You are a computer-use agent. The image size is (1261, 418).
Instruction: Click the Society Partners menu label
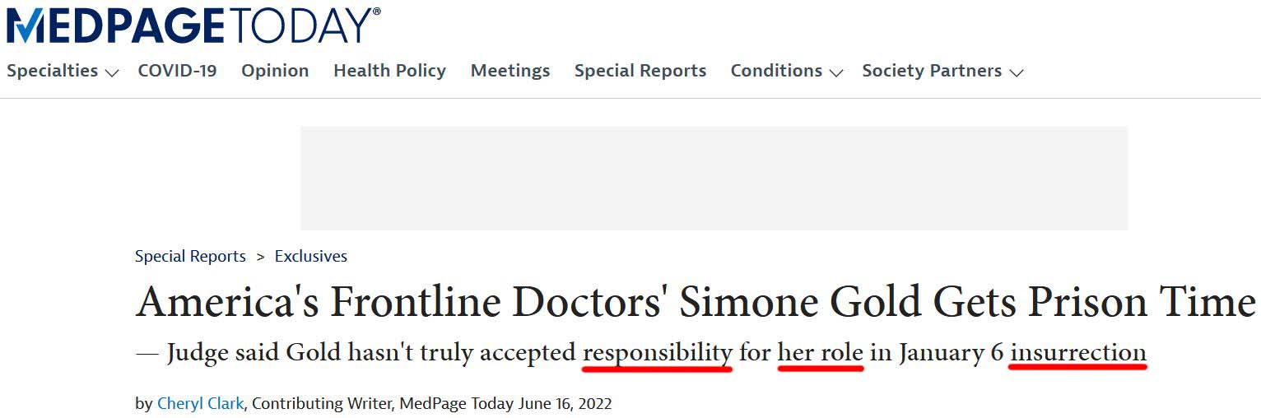click(932, 71)
